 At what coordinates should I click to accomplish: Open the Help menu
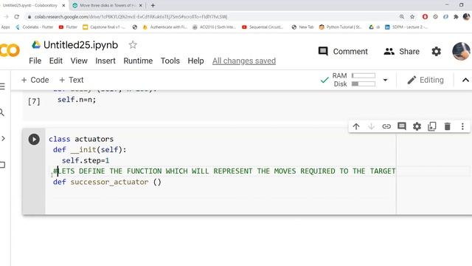pos(195,61)
